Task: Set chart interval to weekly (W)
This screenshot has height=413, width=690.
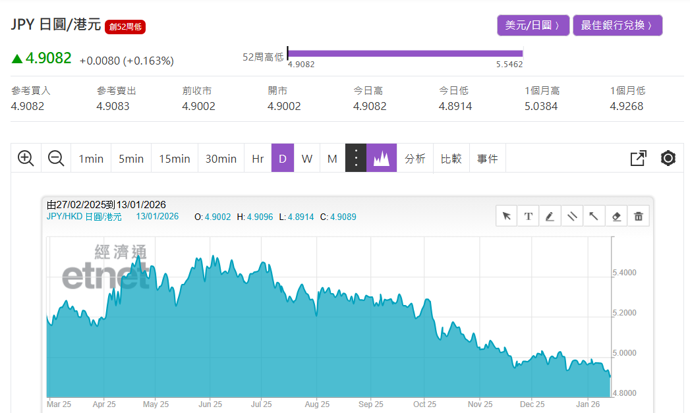Action: coord(307,158)
